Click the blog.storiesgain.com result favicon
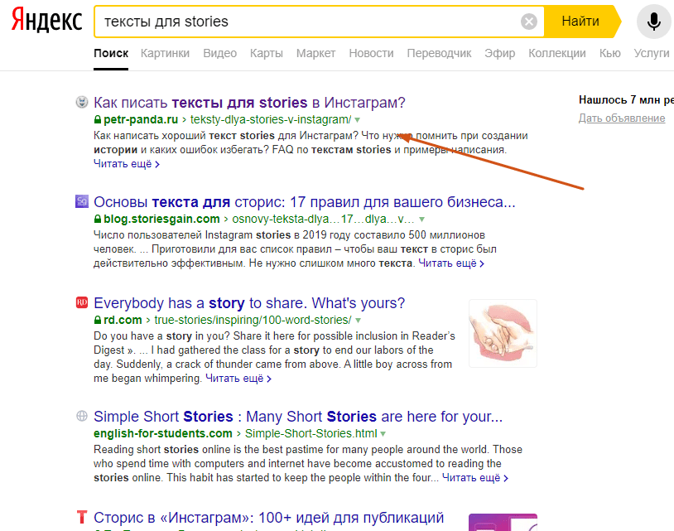 click(82, 201)
